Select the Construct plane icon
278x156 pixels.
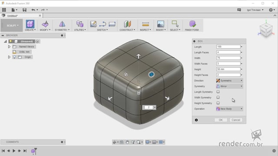(x=127, y=24)
